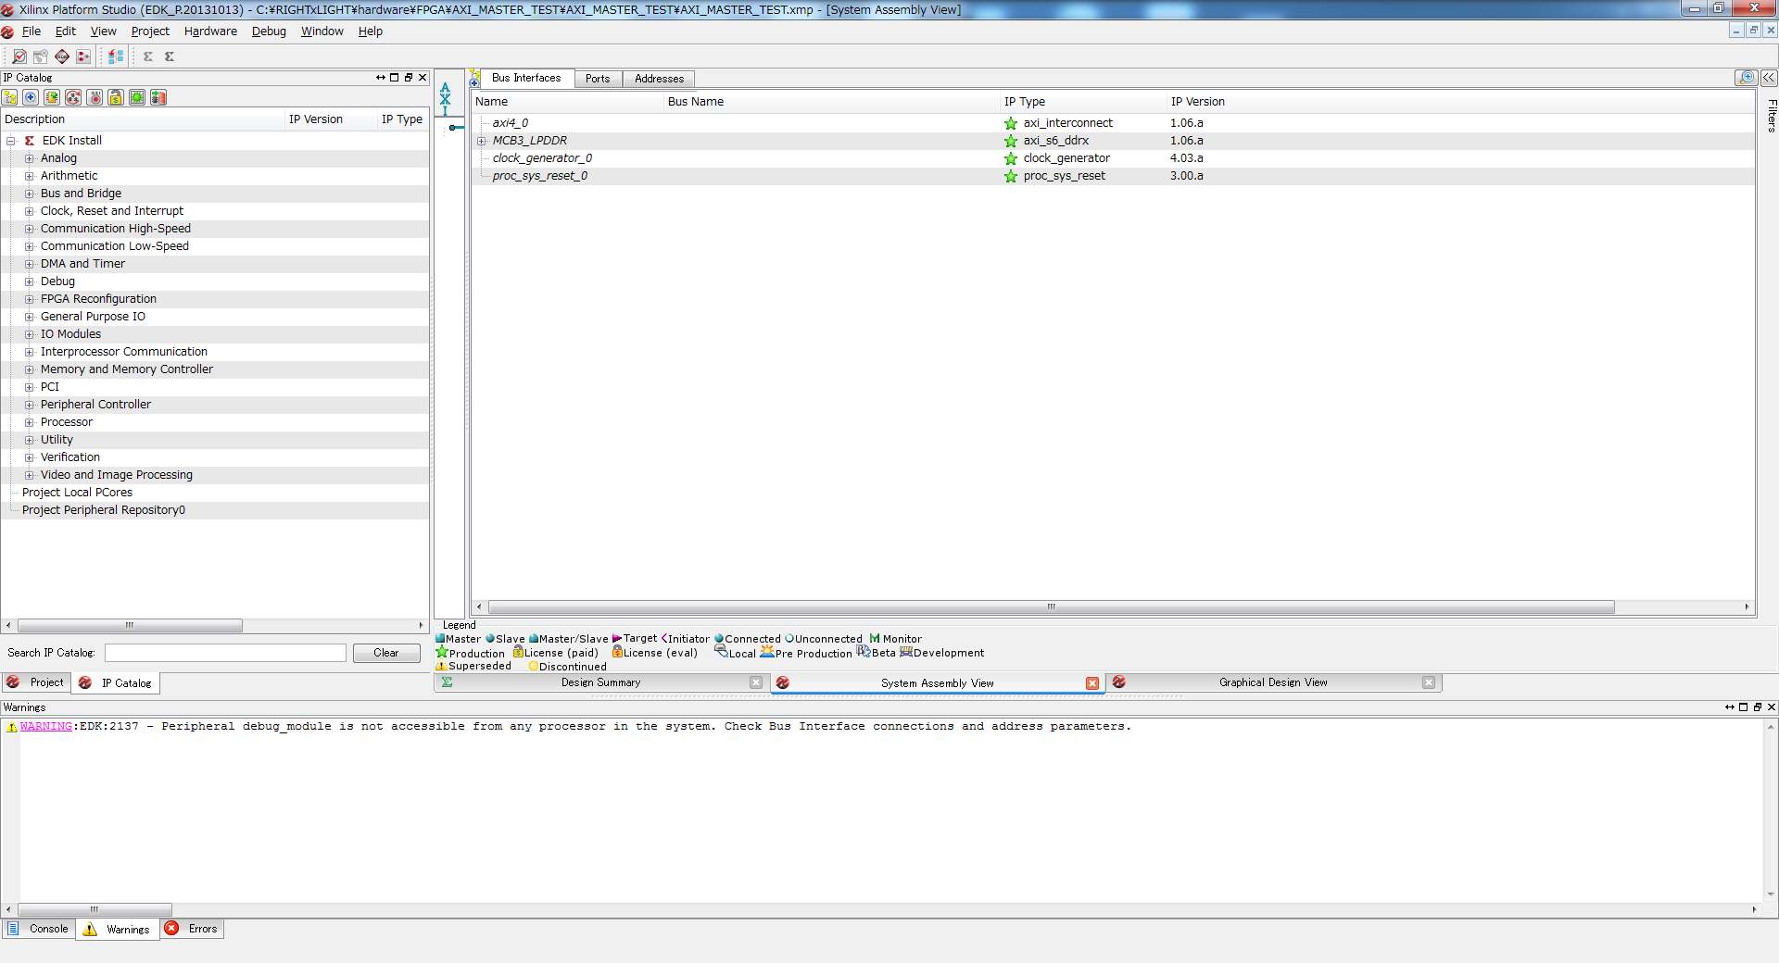Close the Design Summary tab

[x=756, y=683]
